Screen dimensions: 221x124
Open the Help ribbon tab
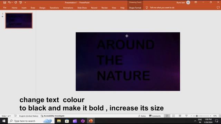(x=122, y=8)
